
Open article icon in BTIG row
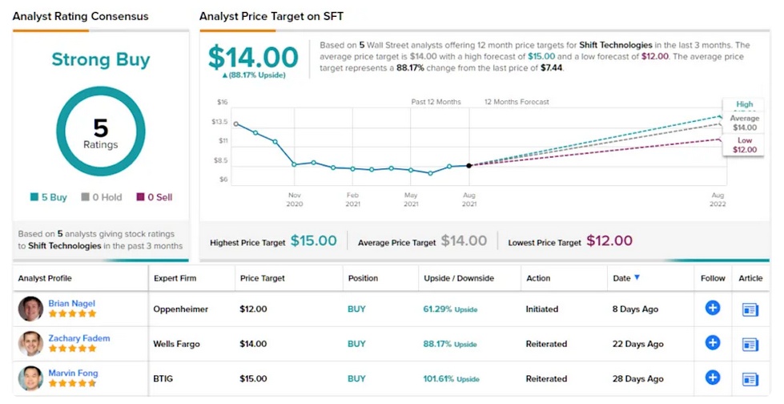click(750, 378)
